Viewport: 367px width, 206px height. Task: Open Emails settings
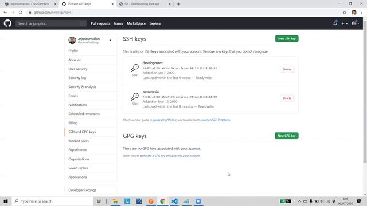(x=91, y=96)
